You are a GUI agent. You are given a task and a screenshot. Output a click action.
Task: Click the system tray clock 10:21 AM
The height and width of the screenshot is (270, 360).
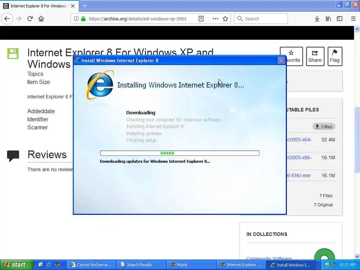(x=347, y=265)
